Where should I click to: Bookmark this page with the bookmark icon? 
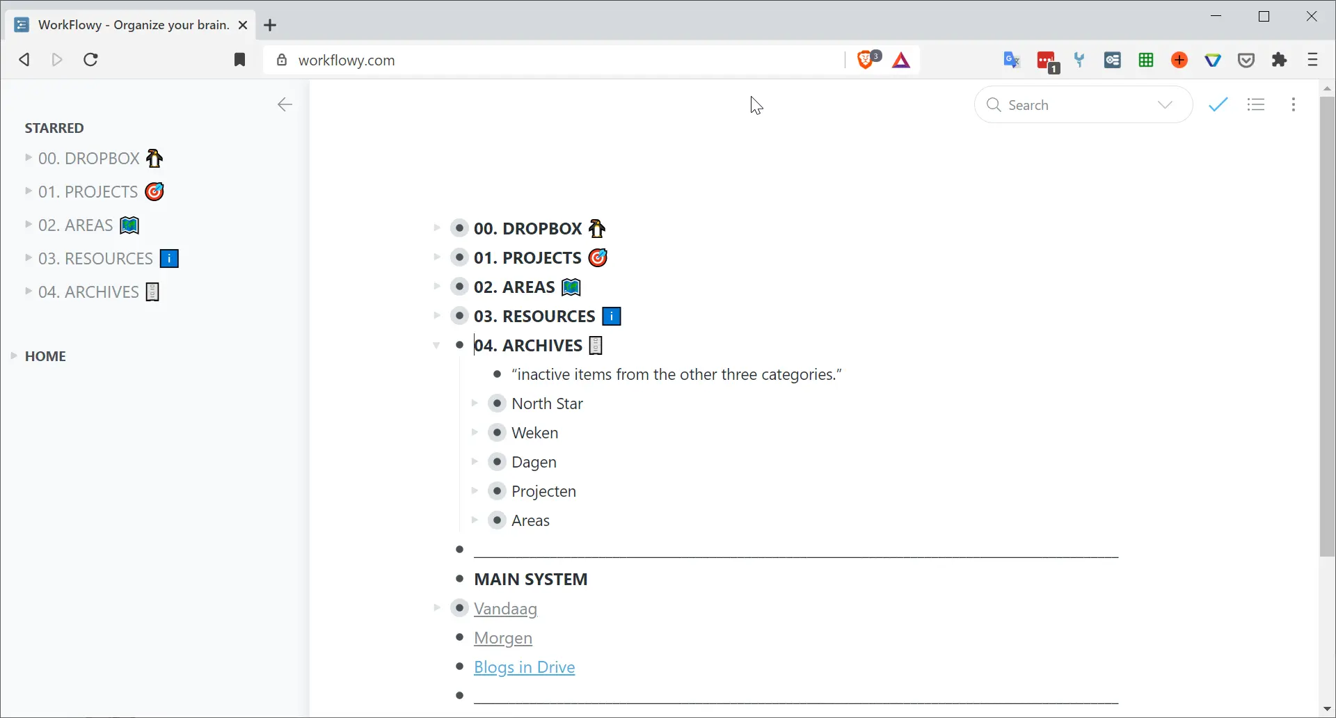point(240,60)
